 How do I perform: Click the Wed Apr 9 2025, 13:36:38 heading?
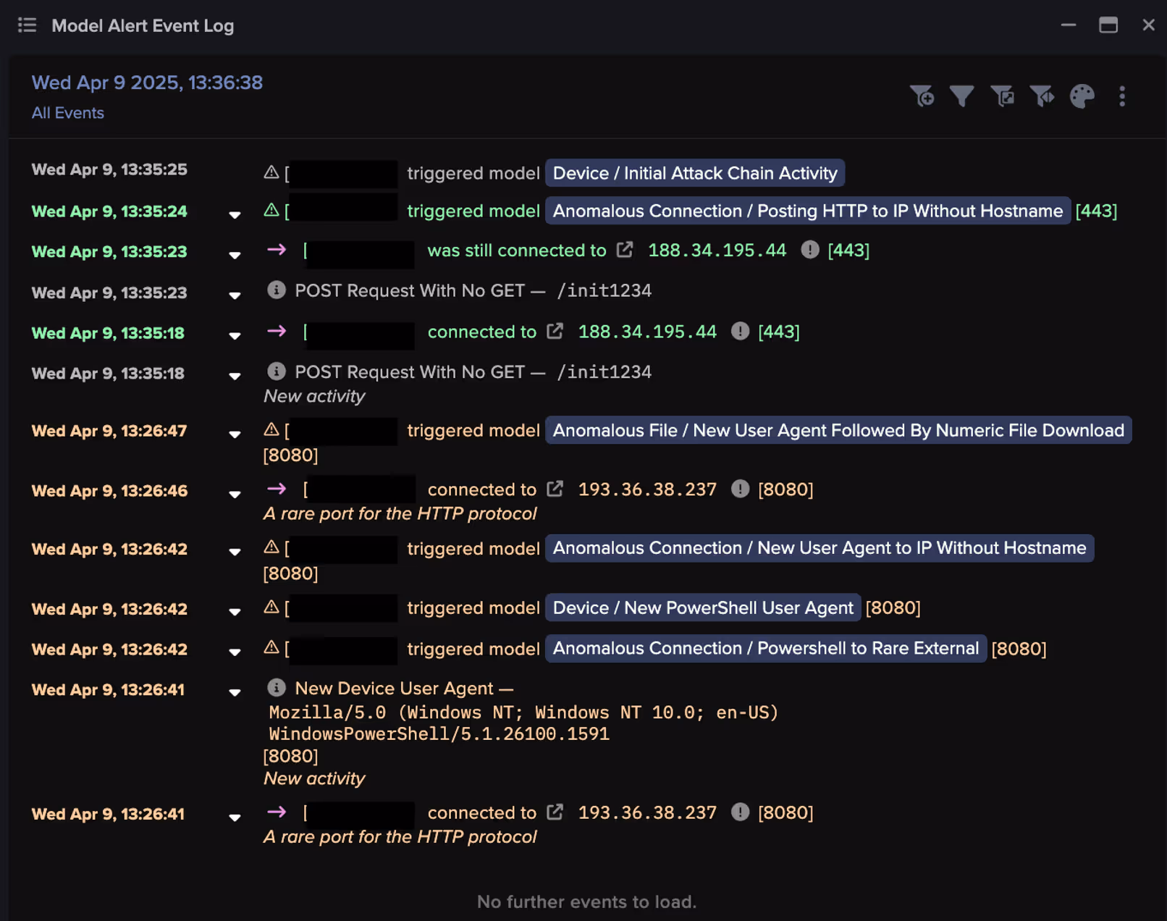click(x=147, y=83)
